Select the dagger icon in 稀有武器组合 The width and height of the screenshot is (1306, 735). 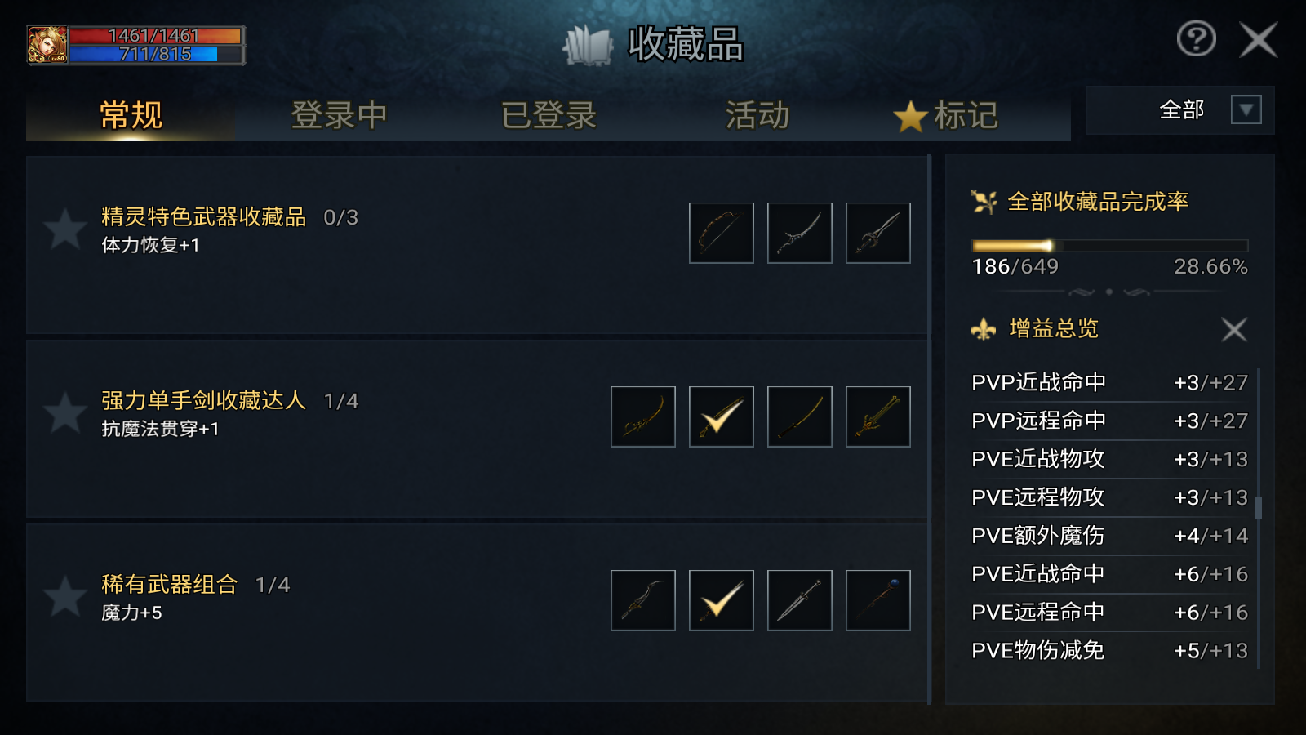coord(799,600)
